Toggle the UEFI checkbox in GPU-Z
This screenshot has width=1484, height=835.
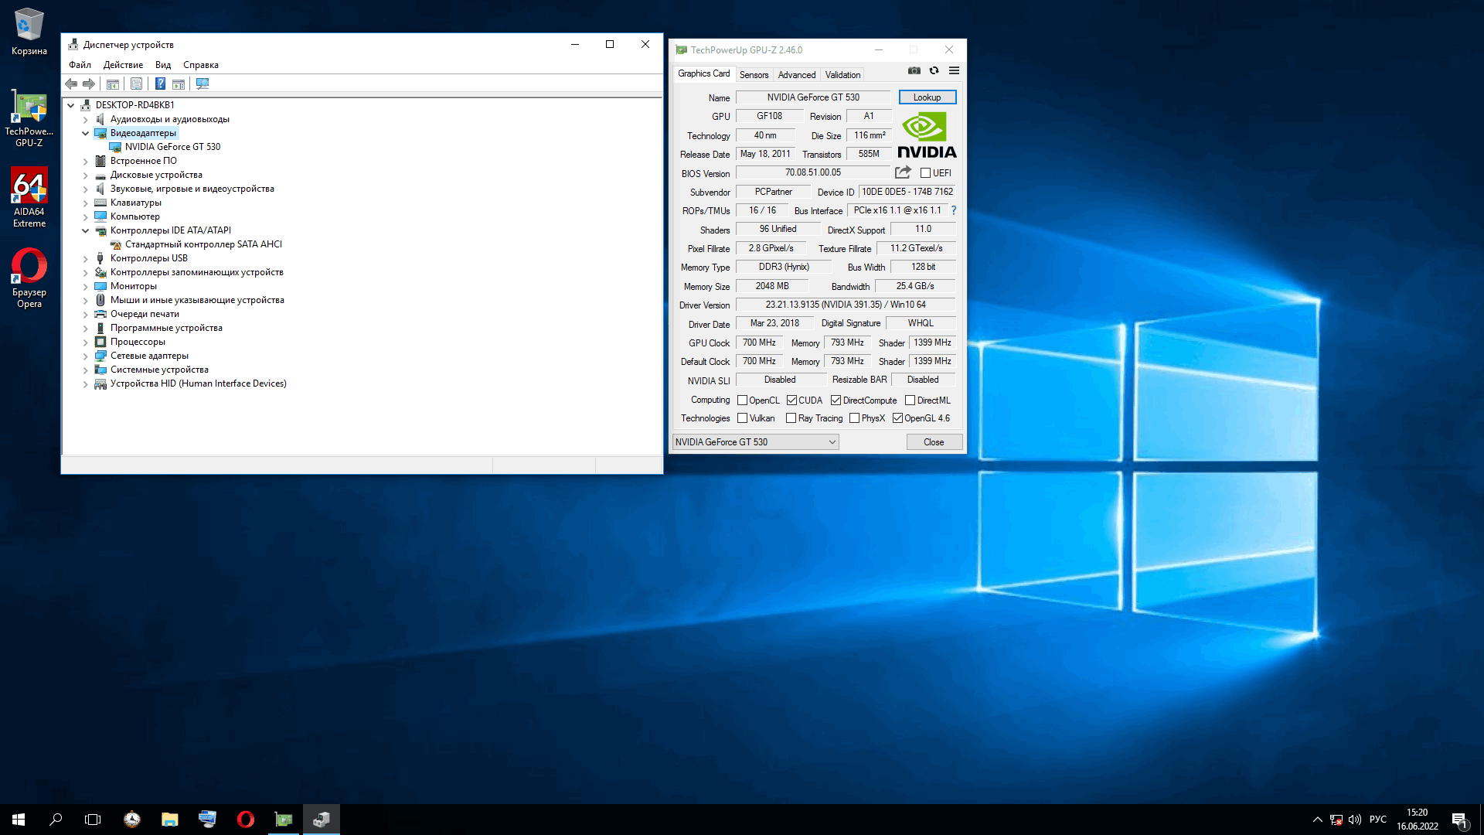coord(925,173)
